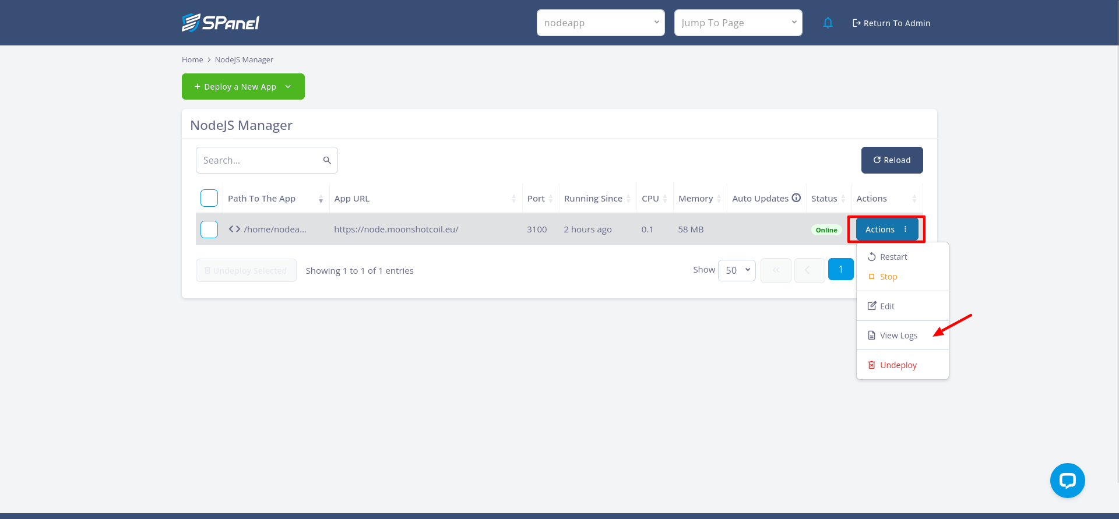Choose Edit from the Actions menu
Viewport: 1119px width, 519px height.
(903, 306)
